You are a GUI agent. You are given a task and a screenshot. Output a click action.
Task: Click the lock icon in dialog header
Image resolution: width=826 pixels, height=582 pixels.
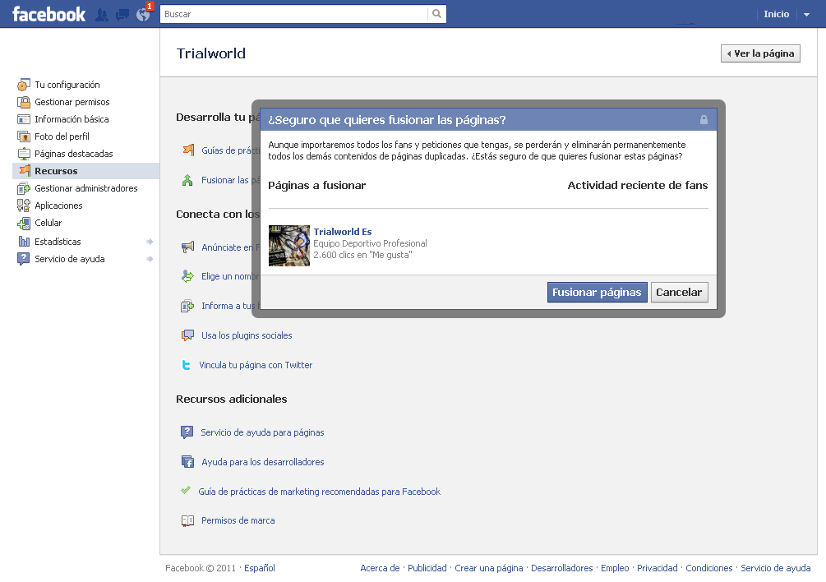point(704,119)
